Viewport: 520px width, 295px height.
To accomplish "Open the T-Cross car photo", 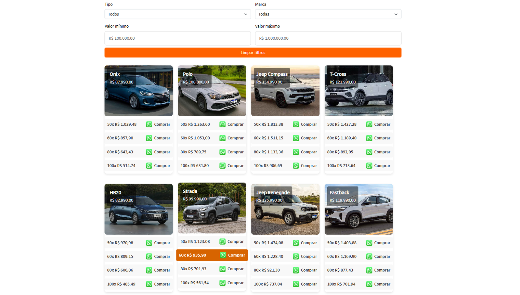I will coord(359,91).
